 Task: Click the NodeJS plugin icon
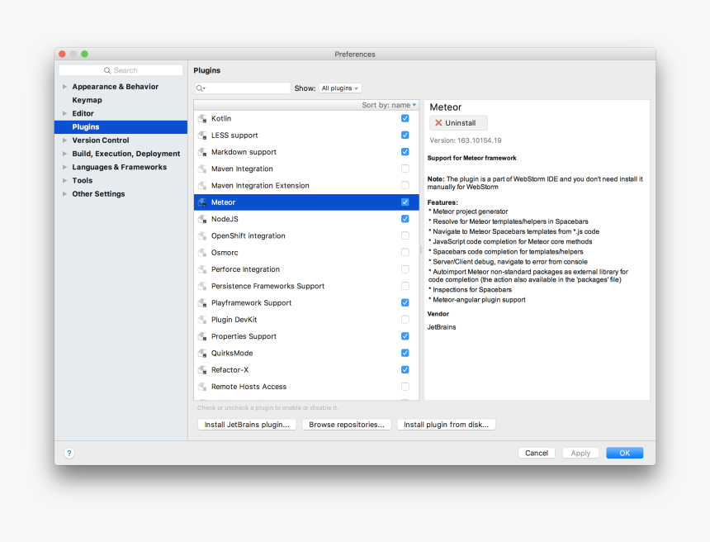(202, 219)
